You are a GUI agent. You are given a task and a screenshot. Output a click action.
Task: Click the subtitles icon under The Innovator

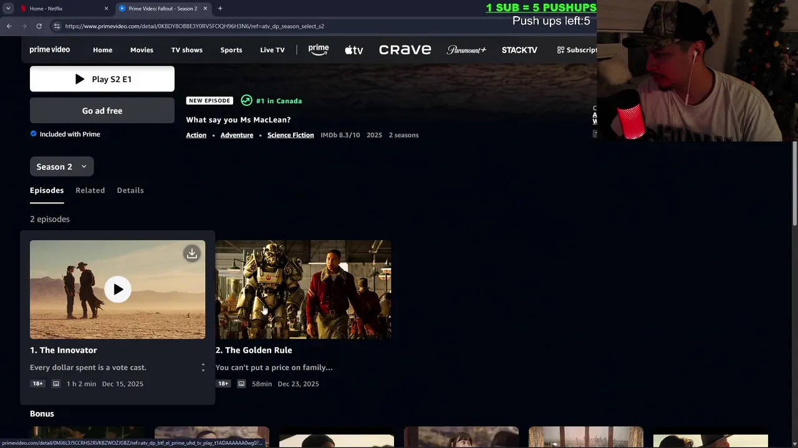coord(55,384)
